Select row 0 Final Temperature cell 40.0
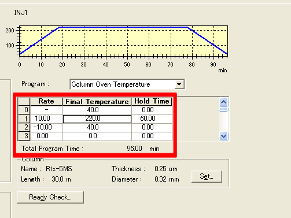 [x=97, y=110]
